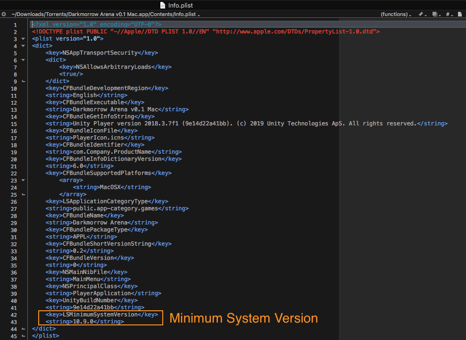Click the CFBundleSupportedPlatforms key
The height and width of the screenshot is (340, 466).
click(x=108, y=173)
